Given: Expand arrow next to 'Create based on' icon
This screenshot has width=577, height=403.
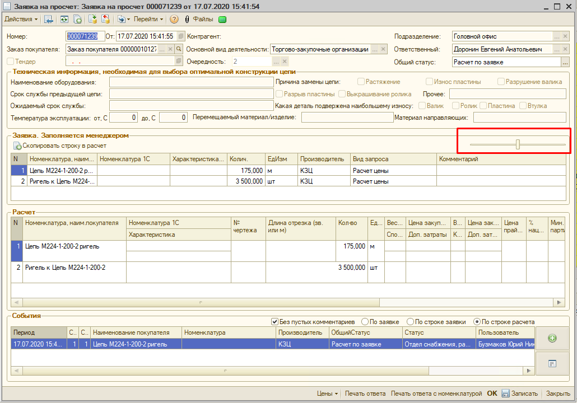Looking at the screenshot, I should coord(128,20).
